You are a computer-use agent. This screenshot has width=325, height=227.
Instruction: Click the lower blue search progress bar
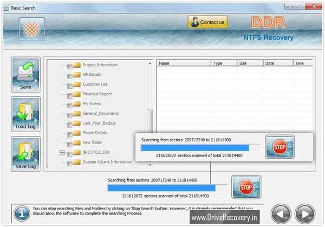(x=167, y=188)
